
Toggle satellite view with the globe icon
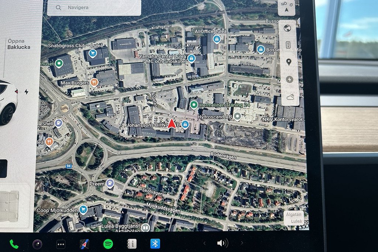pos(287,28)
